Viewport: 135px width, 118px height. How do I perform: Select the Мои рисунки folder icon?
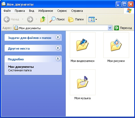[116, 45]
